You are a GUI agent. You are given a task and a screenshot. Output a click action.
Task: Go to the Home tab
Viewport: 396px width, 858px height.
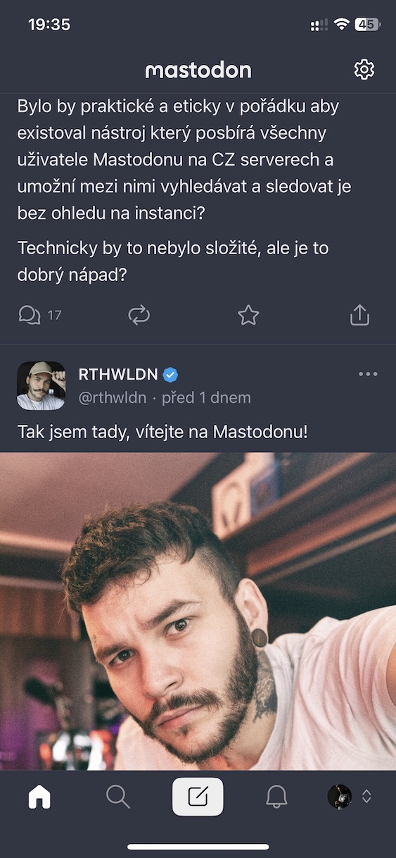39,797
